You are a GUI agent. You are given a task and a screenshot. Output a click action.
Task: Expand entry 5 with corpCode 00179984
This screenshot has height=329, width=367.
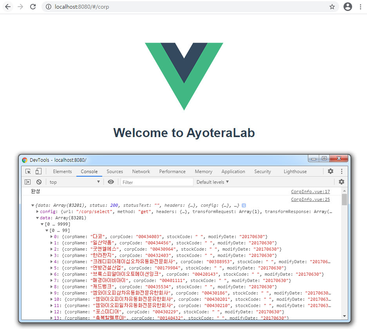coord(51,268)
